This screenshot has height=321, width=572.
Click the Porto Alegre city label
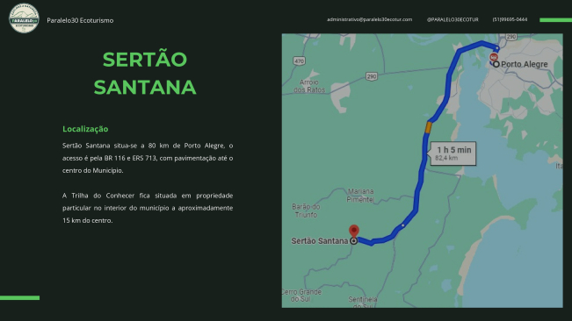tap(525, 64)
